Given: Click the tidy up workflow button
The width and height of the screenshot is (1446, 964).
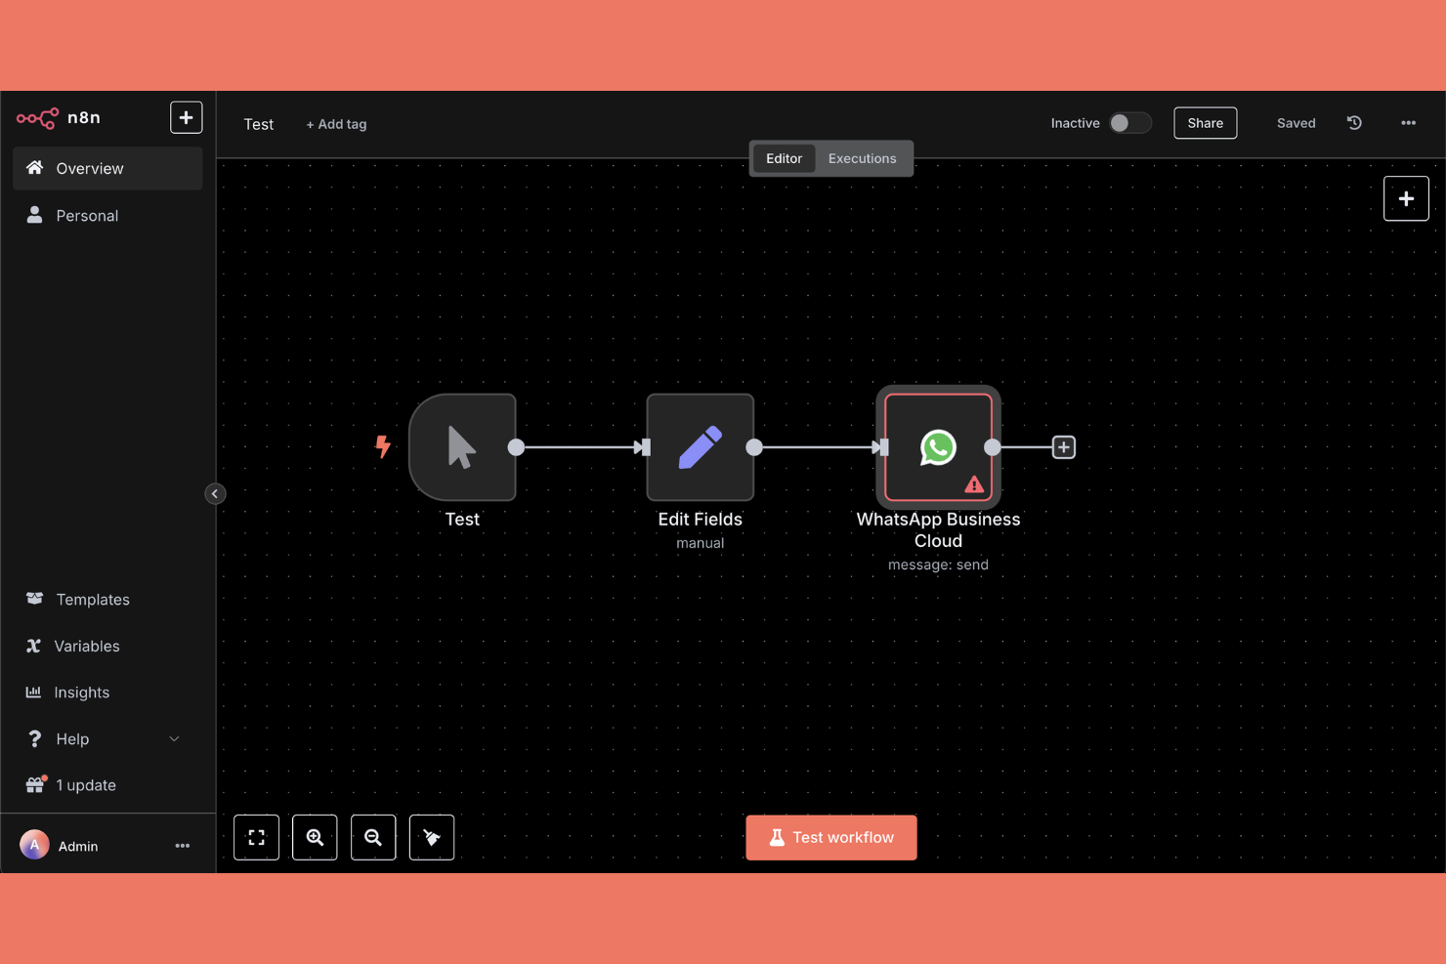Looking at the screenshot, I should point(432,837).
